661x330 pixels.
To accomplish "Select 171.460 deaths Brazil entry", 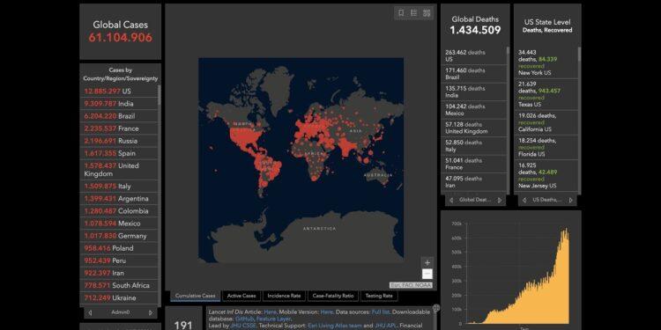I will tap(474, 74).
